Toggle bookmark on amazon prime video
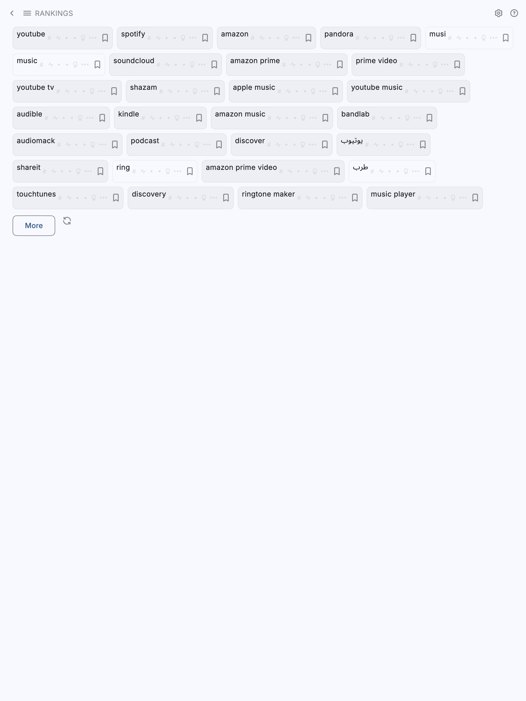 point(337,171)
